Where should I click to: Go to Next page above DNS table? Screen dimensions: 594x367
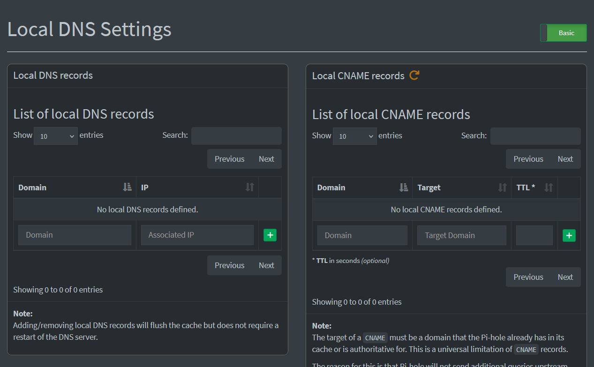[x=266, y=159]
